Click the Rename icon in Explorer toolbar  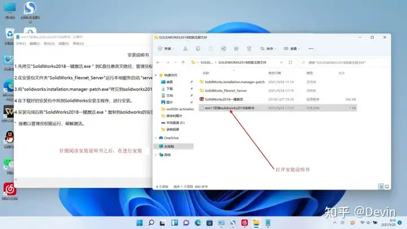click(x=223, y=49)
